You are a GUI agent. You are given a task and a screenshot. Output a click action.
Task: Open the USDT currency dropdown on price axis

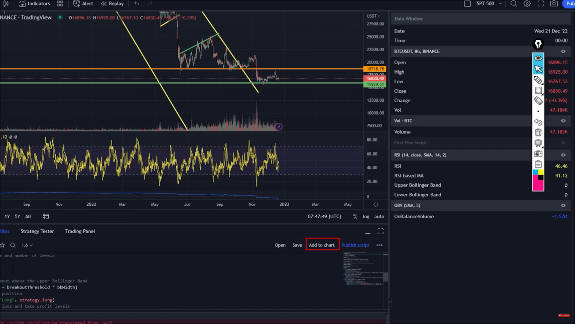tap(373, 16)
